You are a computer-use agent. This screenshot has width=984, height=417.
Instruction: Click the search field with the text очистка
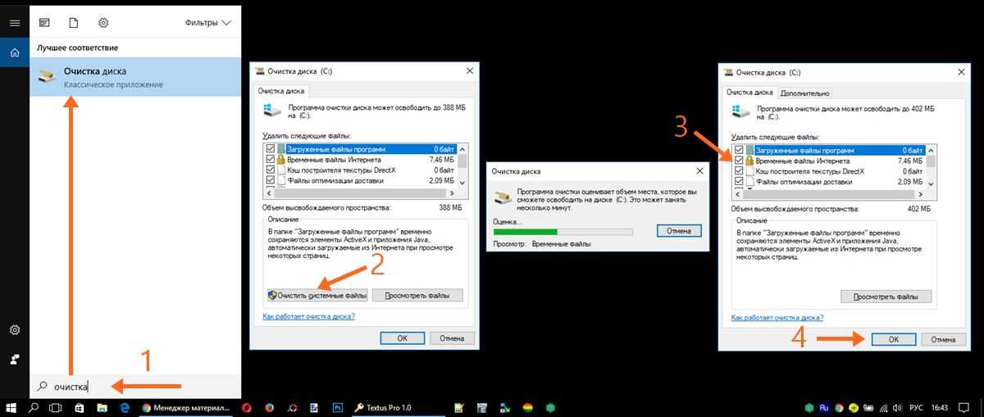click(x=135, y=387)
